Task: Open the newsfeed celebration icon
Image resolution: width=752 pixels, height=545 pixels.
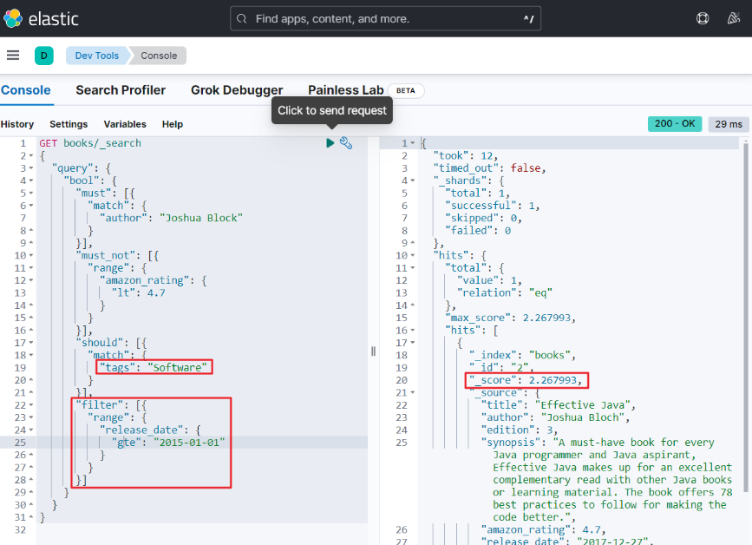Action: pyautogui.click(x=734, y=19)
